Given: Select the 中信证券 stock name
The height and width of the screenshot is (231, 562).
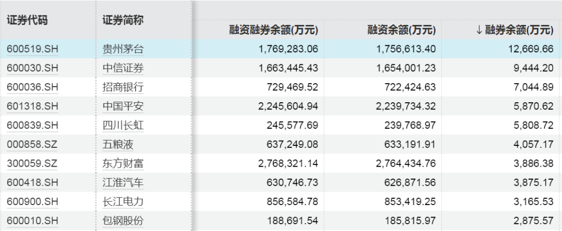Looking at the screenshot, I should coord(123,69).
